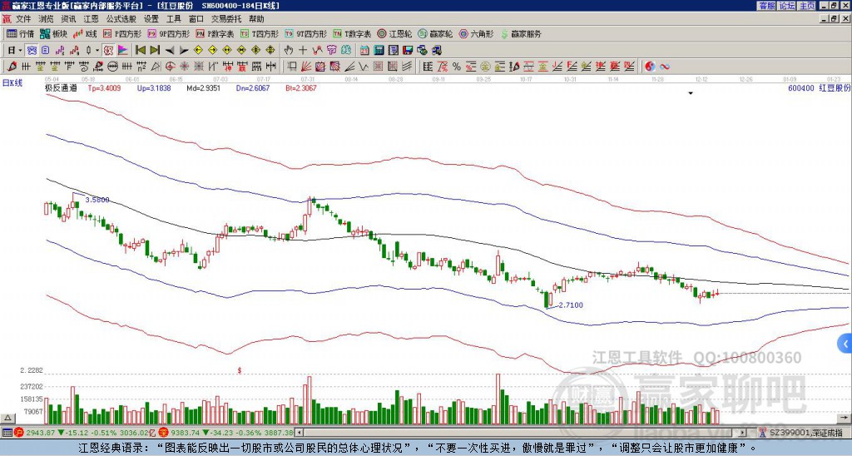Click the 600400 stock code
852x456 pixels.
[x=801, y=87]
